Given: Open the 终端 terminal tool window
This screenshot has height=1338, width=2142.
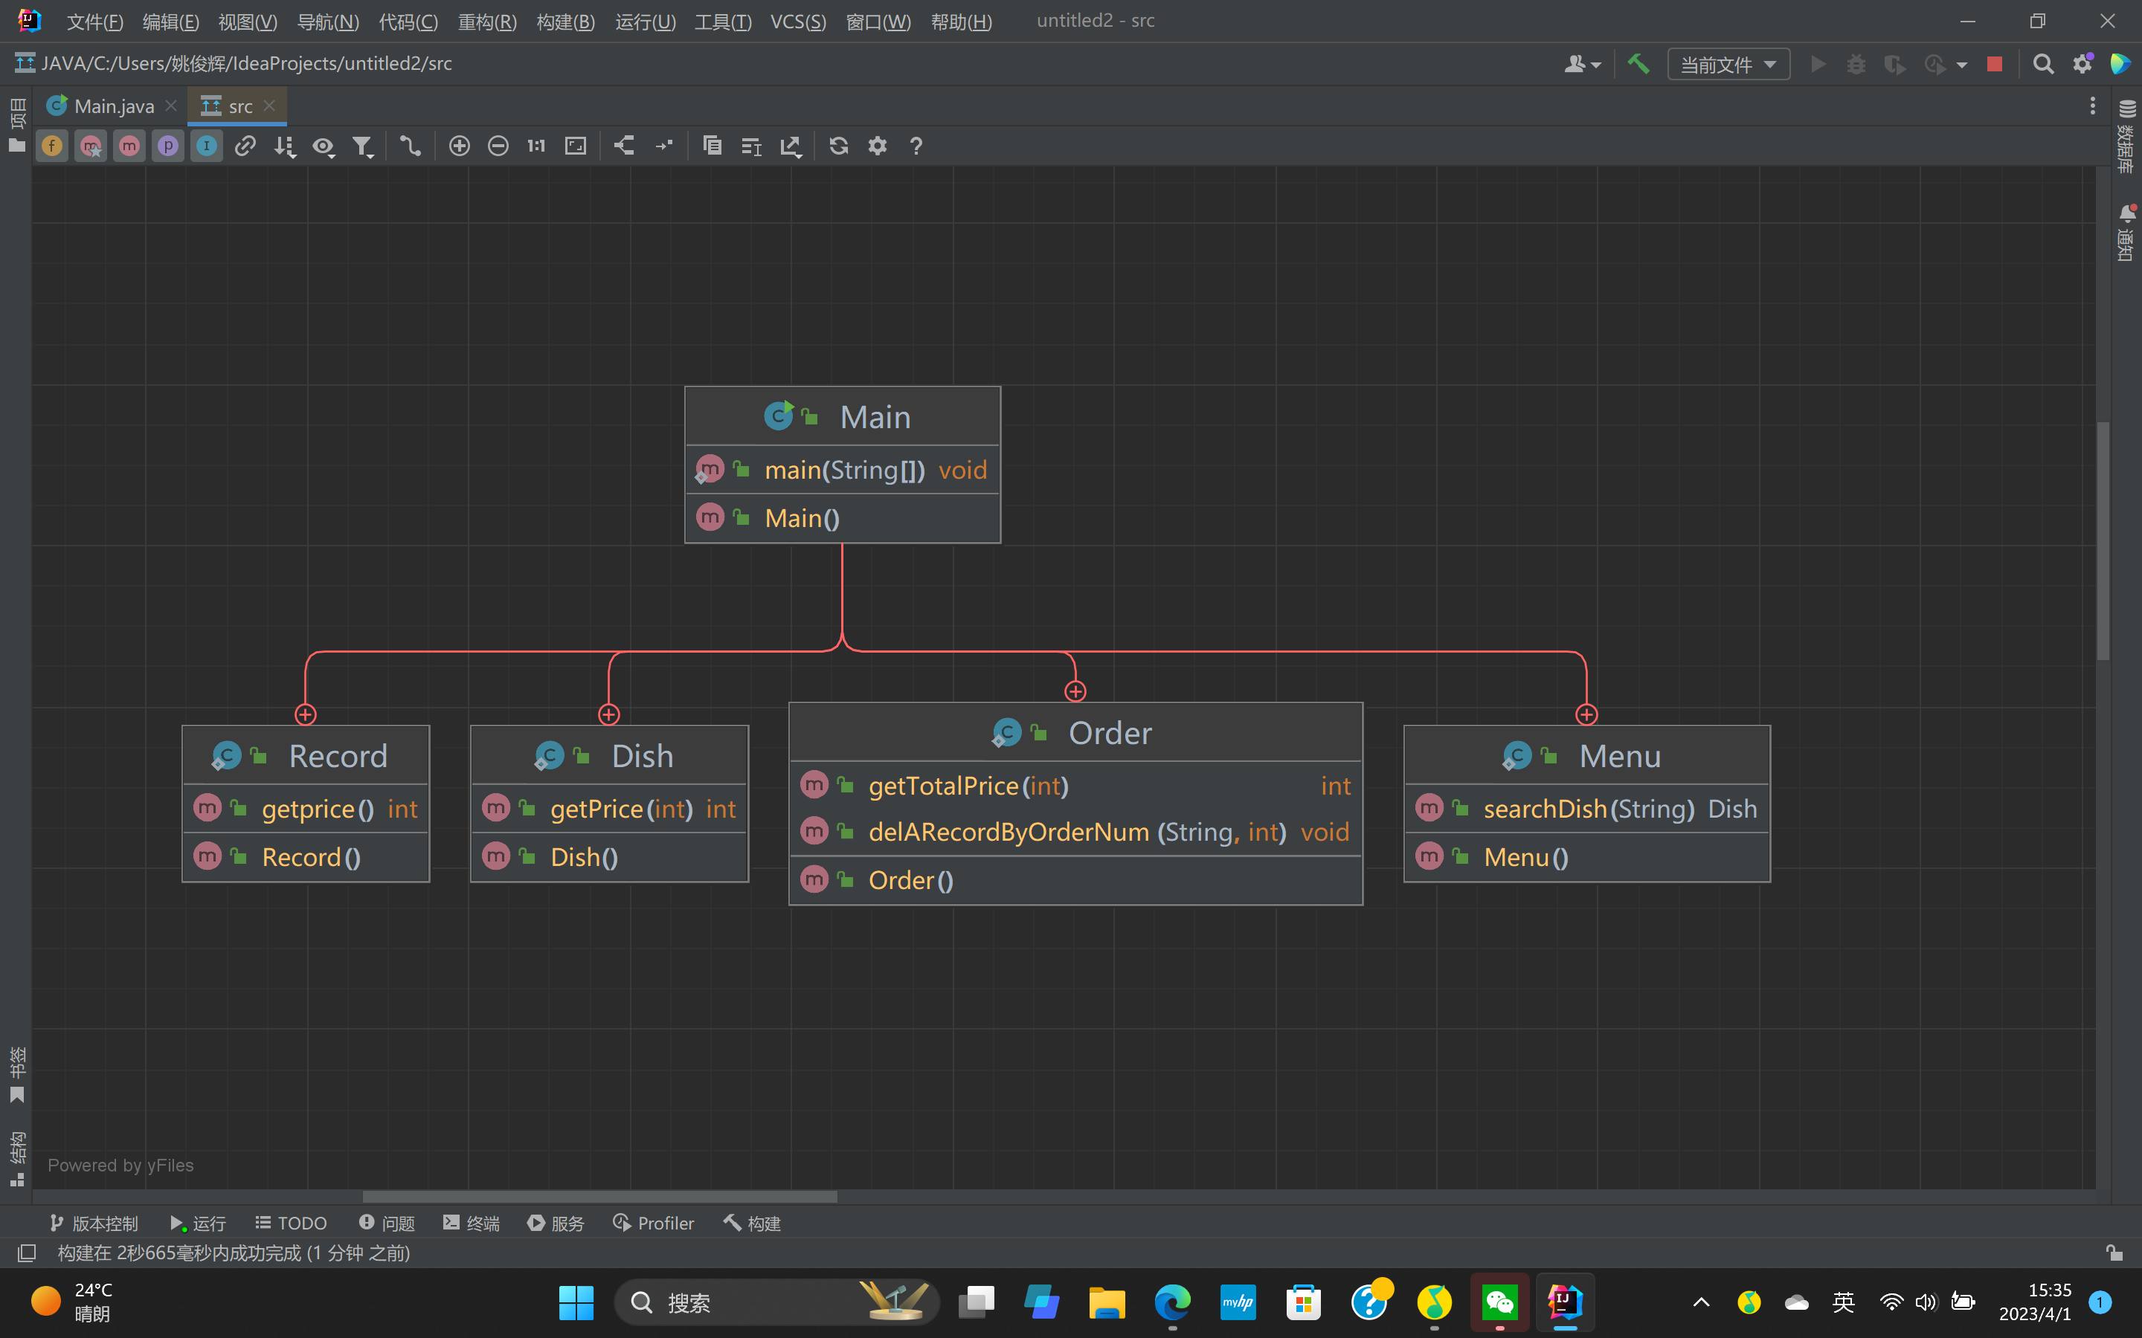Looking at the screenshot, I should point(472,1223).
